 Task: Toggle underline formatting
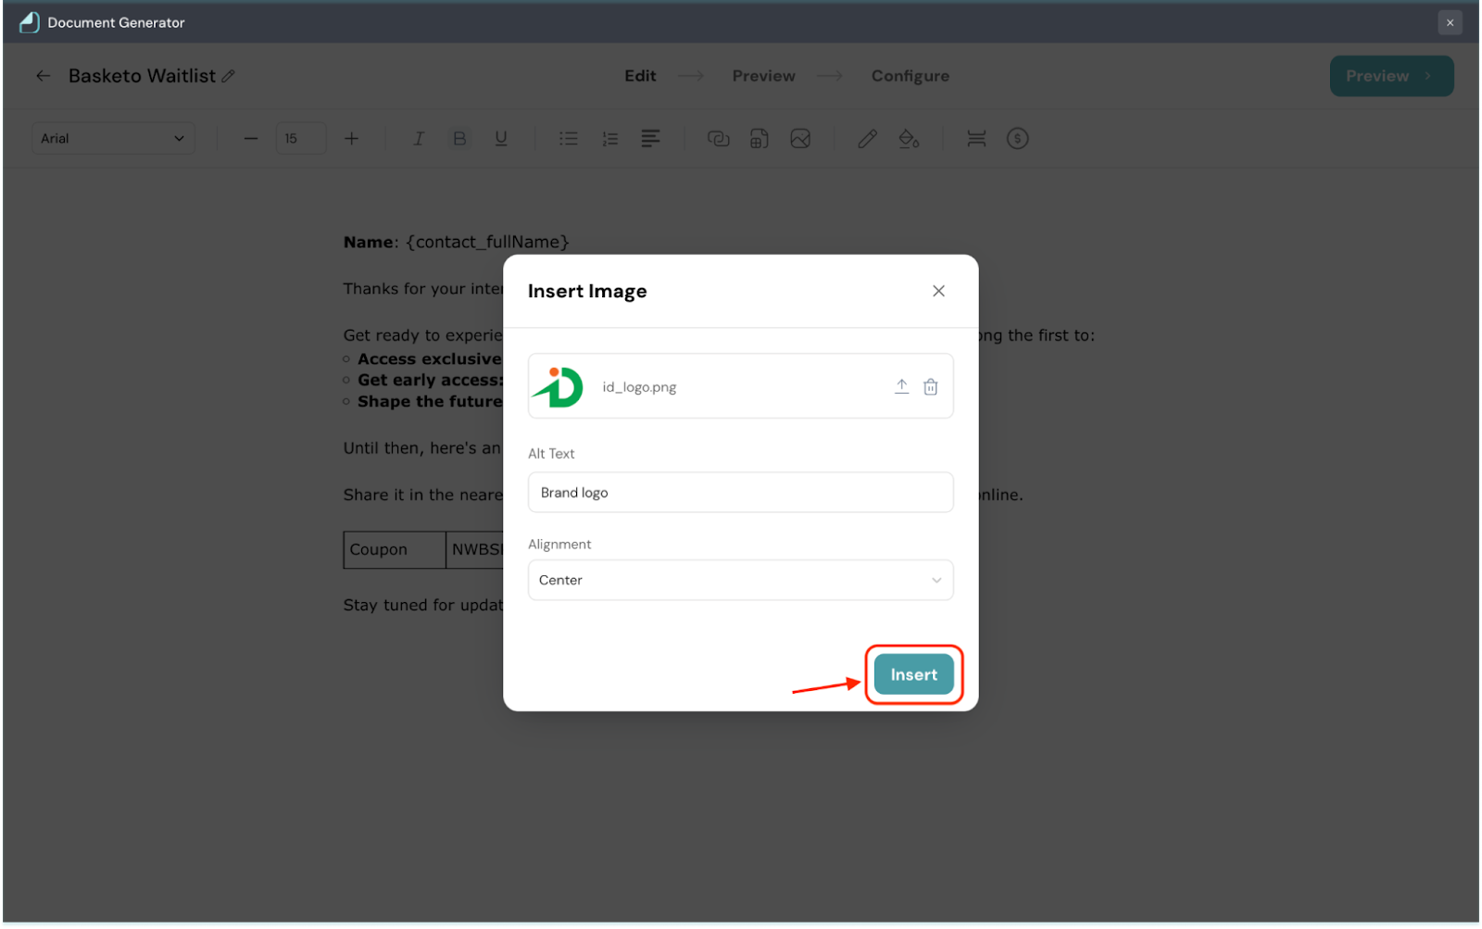(x=501, y=139)
